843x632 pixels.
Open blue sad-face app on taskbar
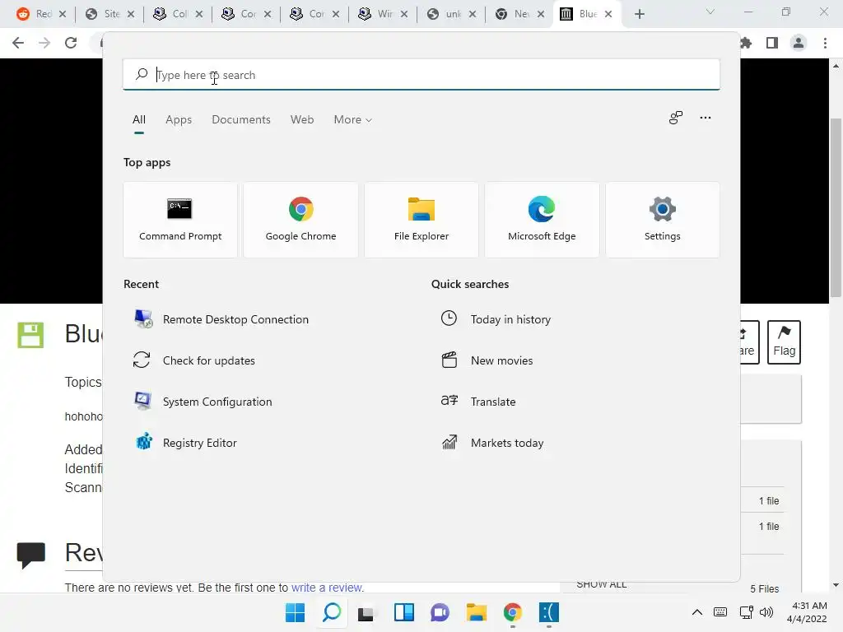549,612
